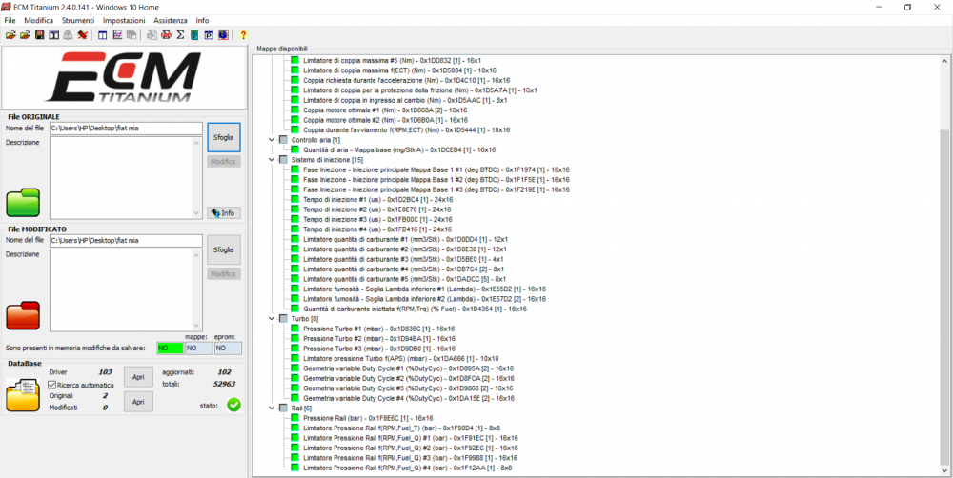953x478 pixels.
Task: Open the Strumenti menu
Action: coord(78,20)
